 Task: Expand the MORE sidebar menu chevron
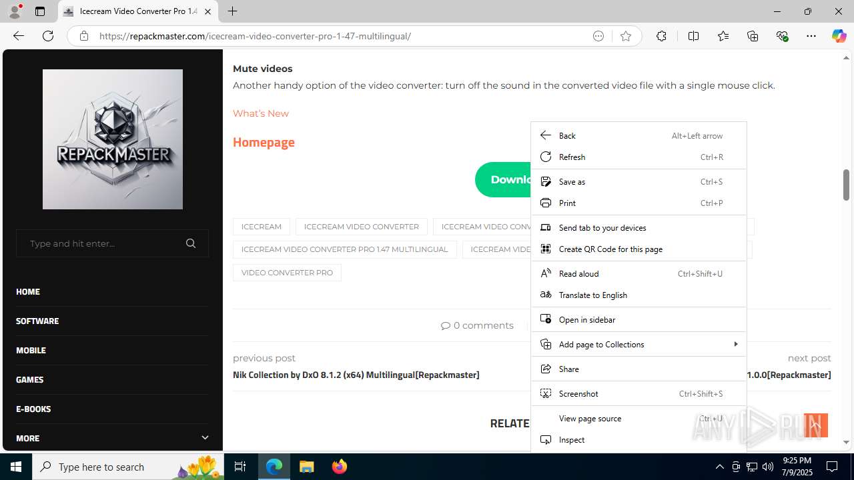[205, 438]
